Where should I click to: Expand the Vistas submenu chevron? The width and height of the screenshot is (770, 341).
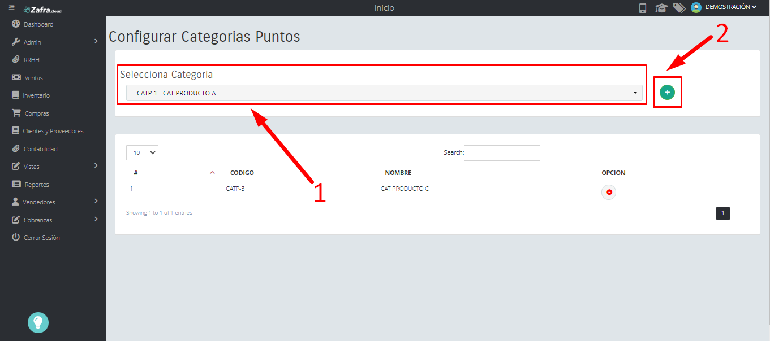click(96, 165)
